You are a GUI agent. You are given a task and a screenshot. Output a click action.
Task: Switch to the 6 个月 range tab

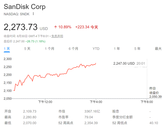tap(73, 49)
